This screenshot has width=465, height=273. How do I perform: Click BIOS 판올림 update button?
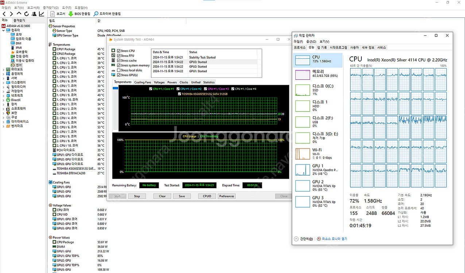(79, 14)
